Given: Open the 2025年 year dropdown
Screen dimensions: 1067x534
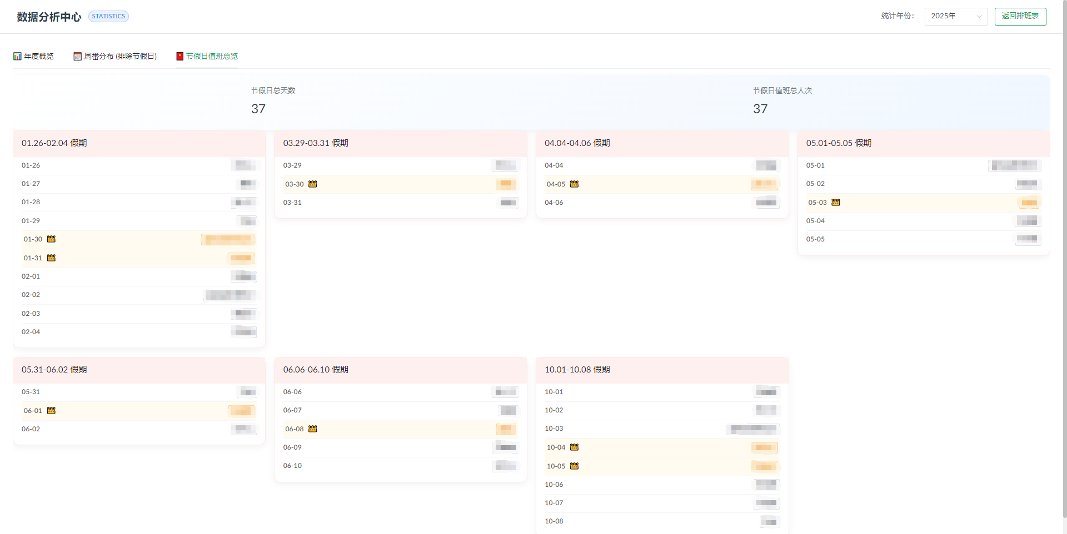Looking at the screenshot, I should (x=956, y=16).
